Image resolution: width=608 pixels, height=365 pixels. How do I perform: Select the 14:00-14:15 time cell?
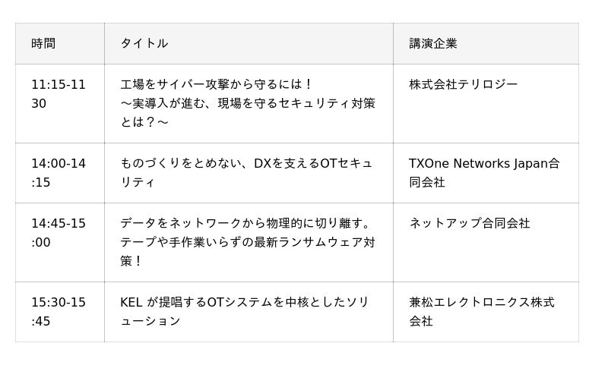(x=59, y=173)
